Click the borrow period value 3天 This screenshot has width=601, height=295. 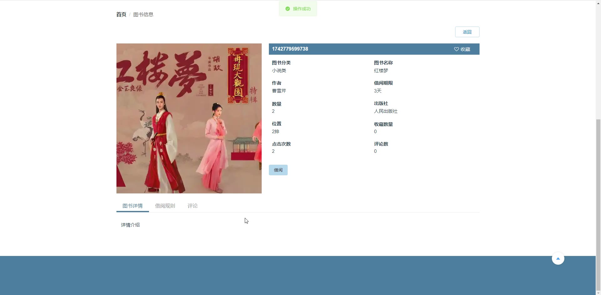tap(378, 91)
